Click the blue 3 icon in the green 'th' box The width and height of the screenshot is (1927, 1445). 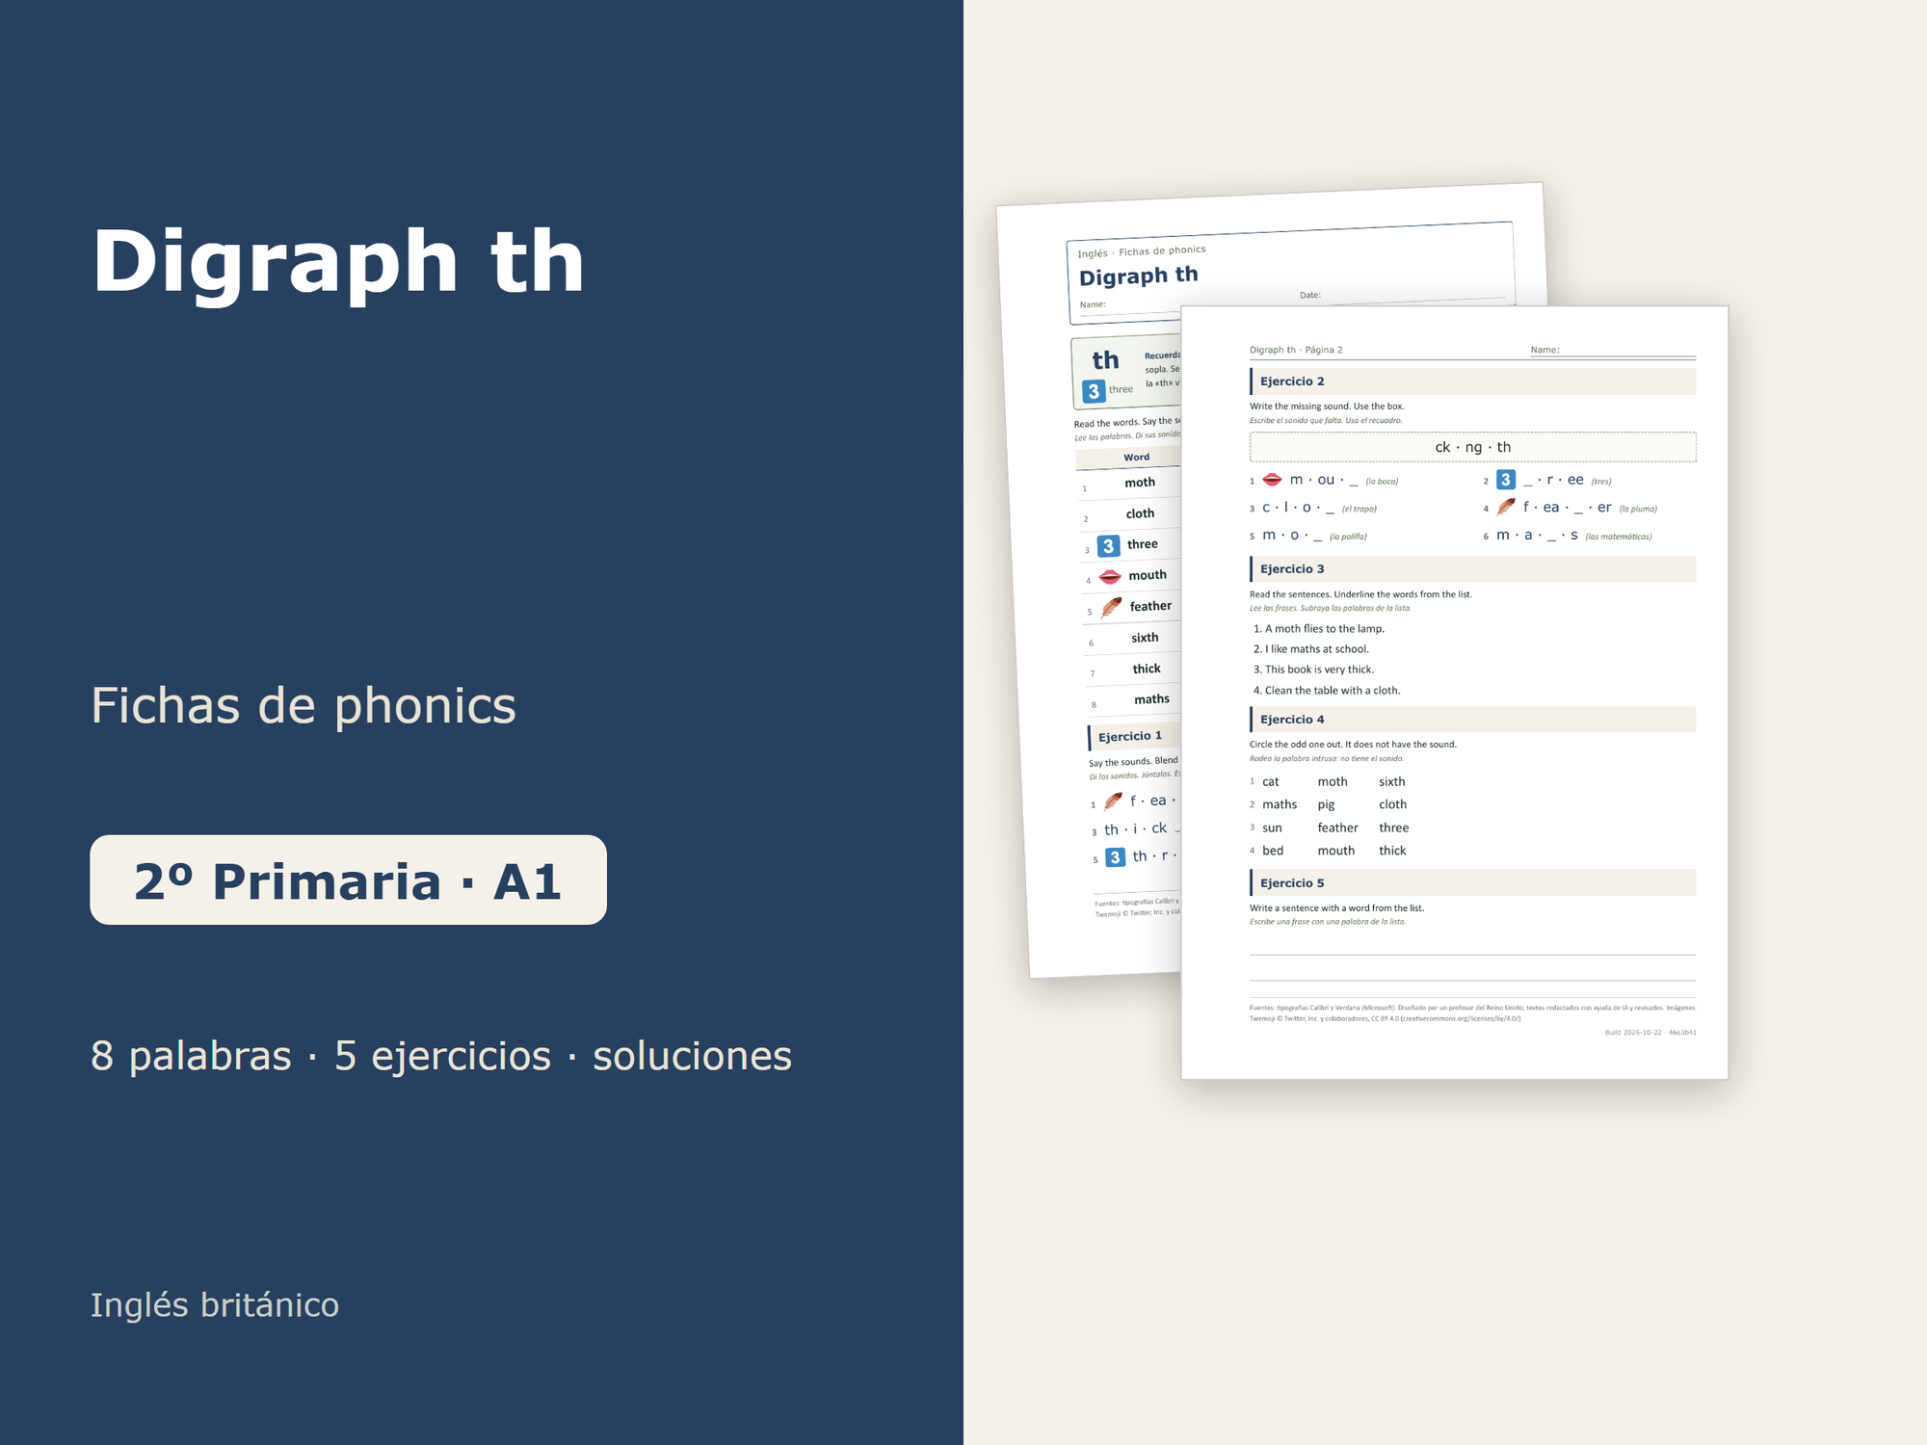point(1093,391)
